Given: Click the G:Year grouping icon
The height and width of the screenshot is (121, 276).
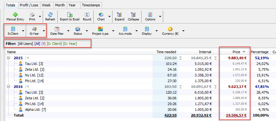Looking at the screenshot, I should (x=34, y=29).
